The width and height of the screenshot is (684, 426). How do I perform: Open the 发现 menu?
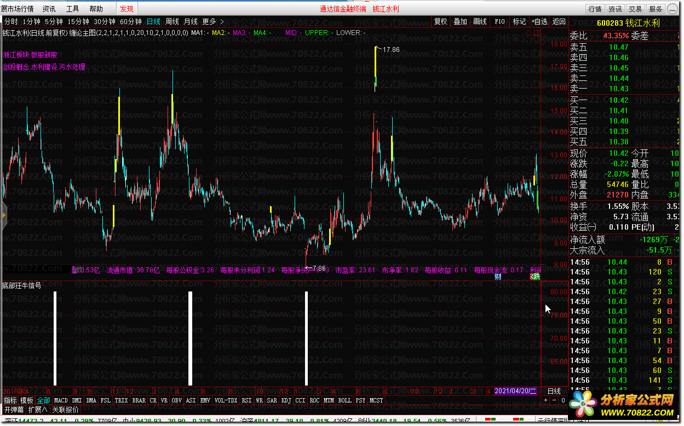pos(126,9)
